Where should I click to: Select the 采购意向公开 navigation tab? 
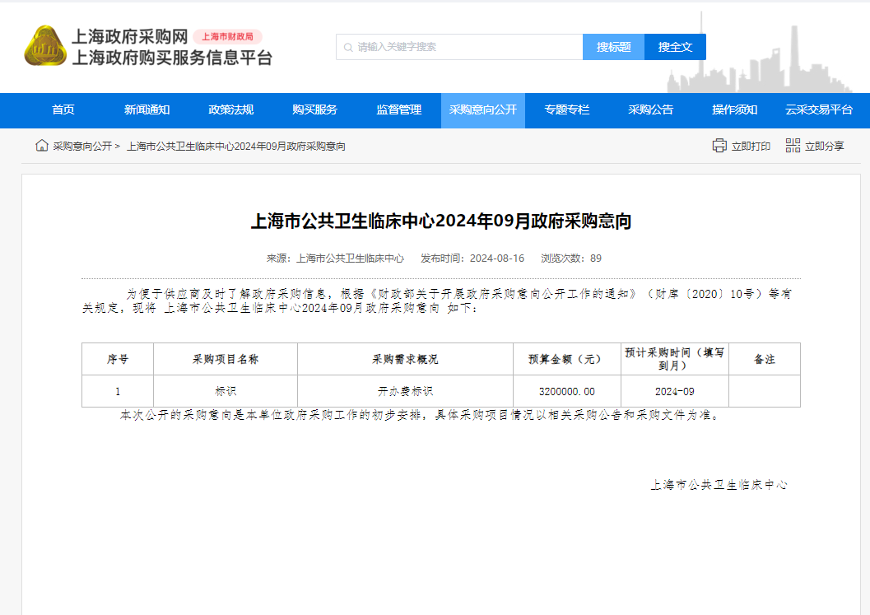click(482, 109)
